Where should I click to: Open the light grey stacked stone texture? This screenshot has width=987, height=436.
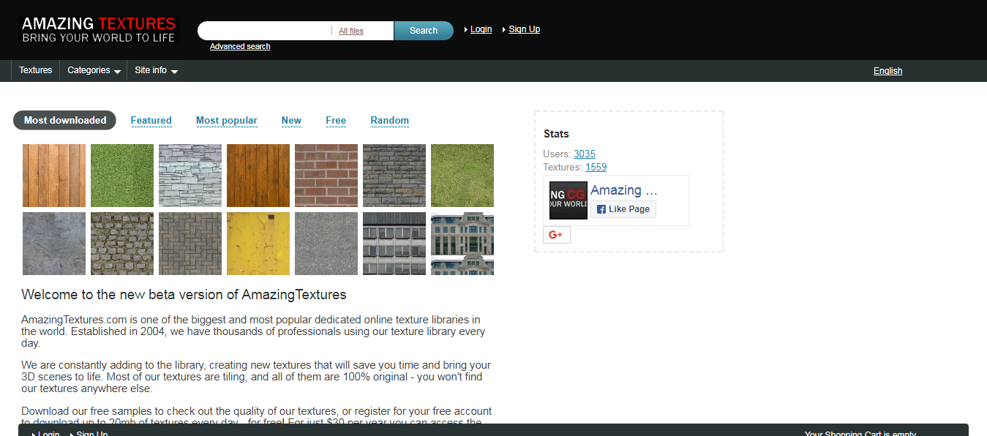click(x=190, y=176)
